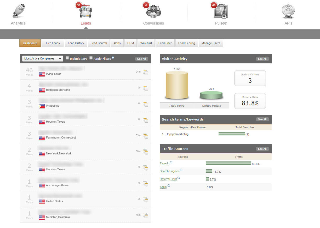Click See All in Visitor Activity
The image size is (320, 228).
point(262,59)
